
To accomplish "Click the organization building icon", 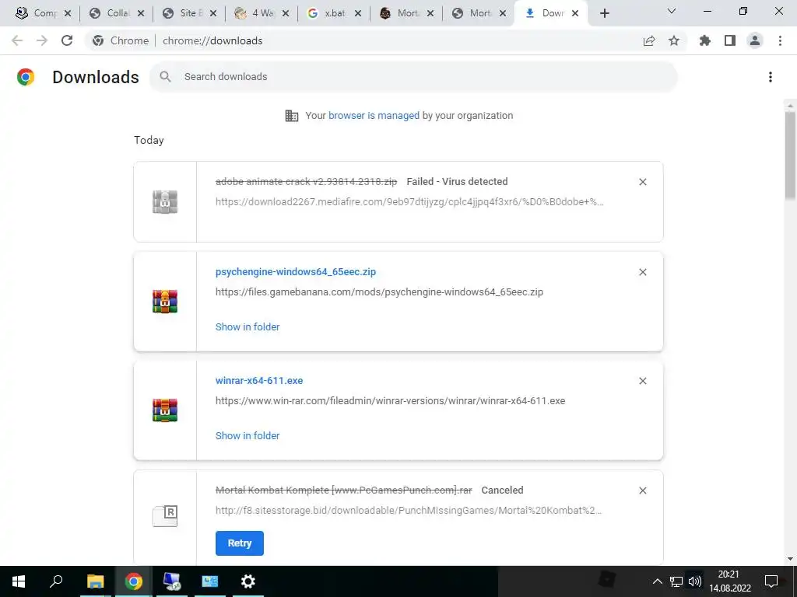I will [292, 116].
